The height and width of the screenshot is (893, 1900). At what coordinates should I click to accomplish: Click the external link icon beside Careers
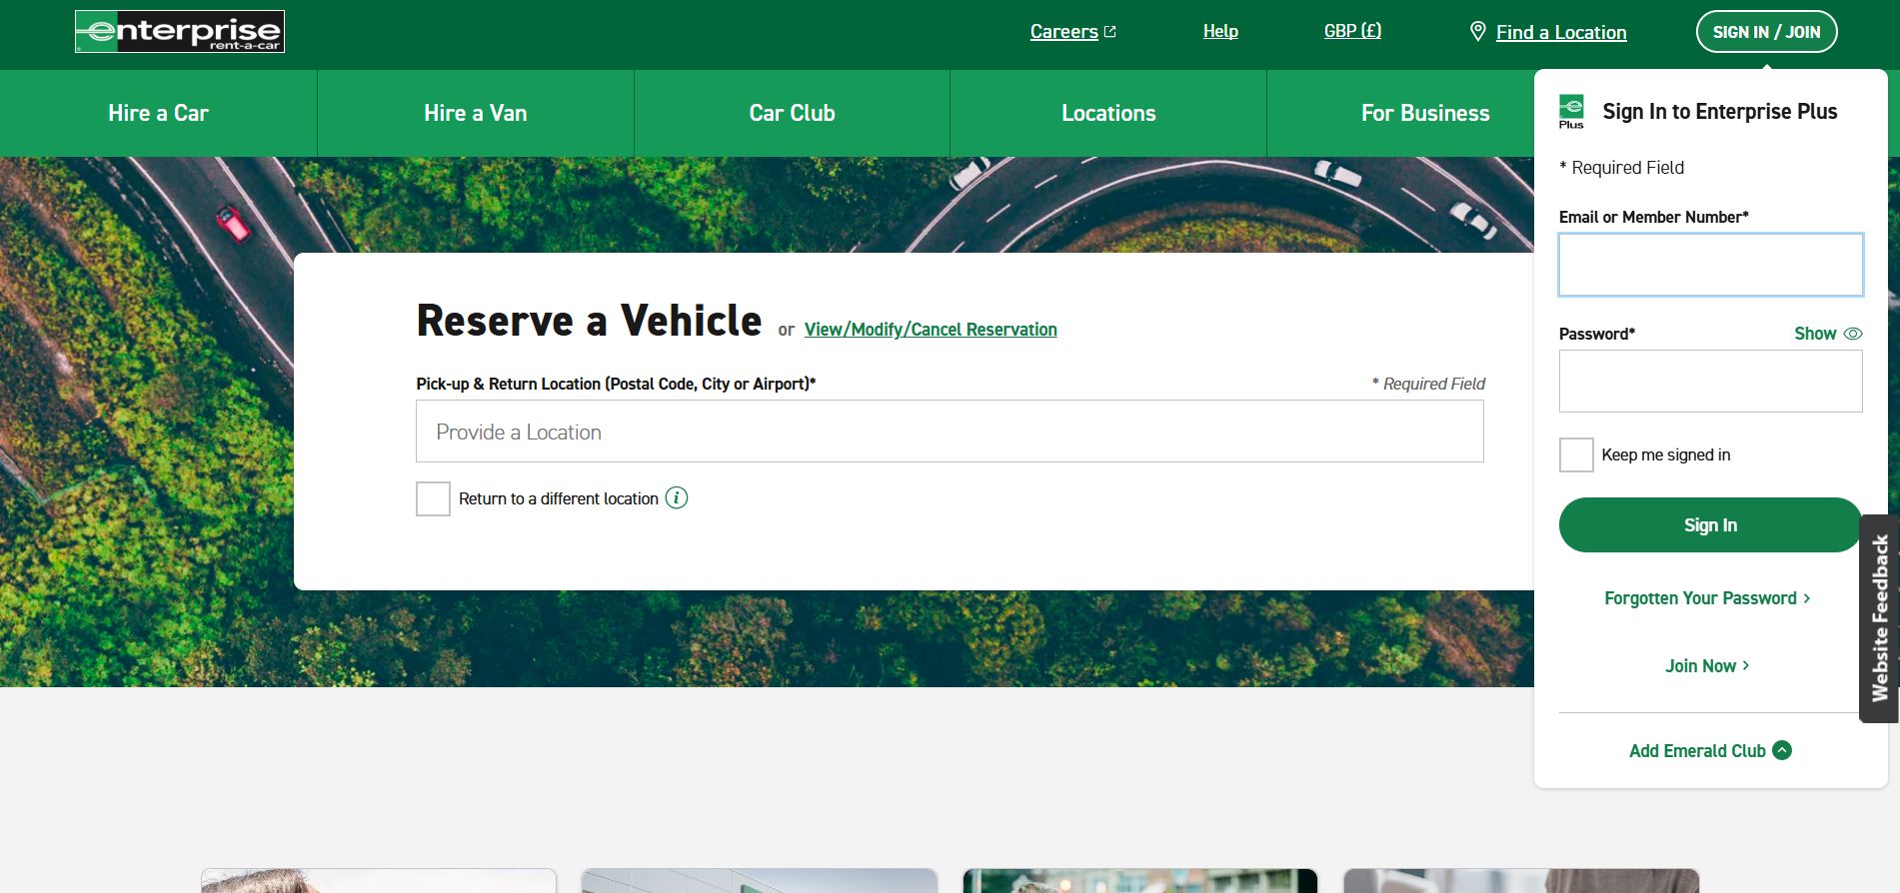[x=1109, y=32]
